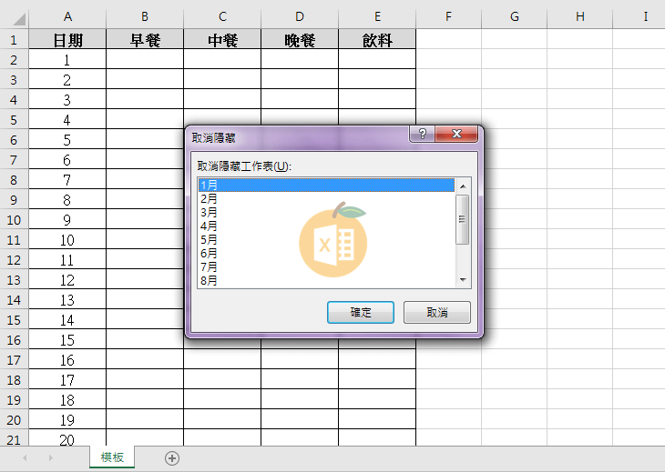Click the previous sheet navigation arrow
This screenshot has width=665, height=472.
[25, 458]
